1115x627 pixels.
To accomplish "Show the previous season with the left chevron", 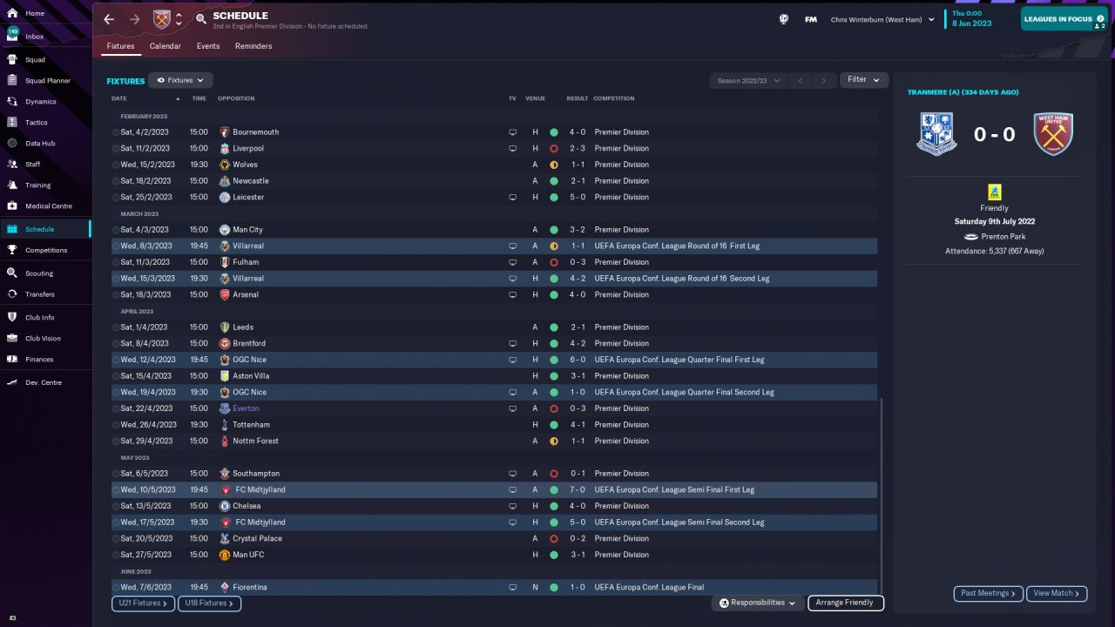I will [x=801, y=81].
